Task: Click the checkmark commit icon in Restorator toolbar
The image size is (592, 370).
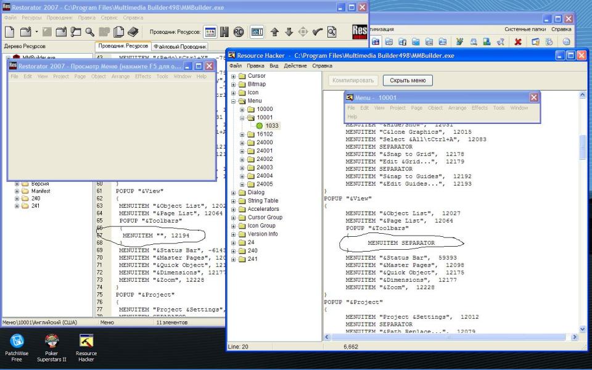Action: (x=317, y=32)
